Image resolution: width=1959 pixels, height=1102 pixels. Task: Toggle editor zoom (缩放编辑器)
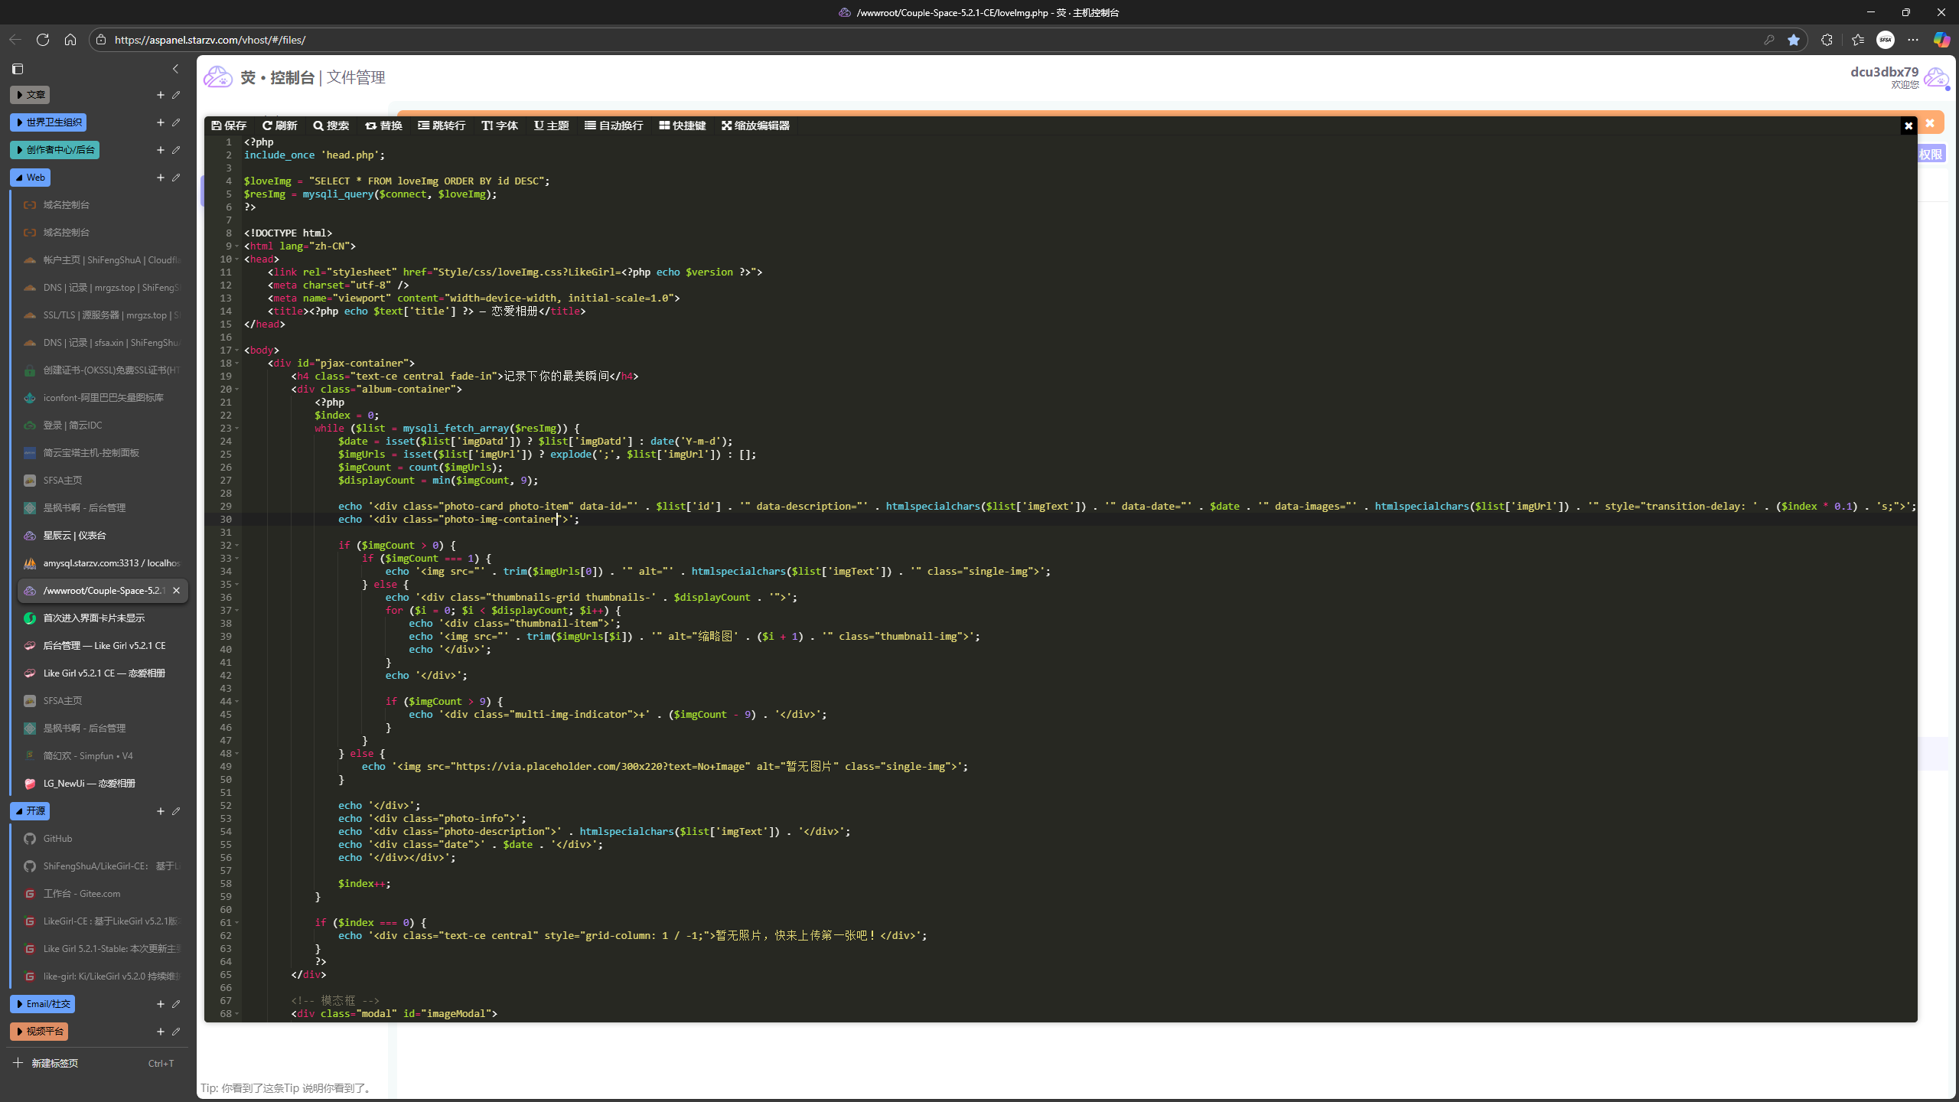pyautogui.click(x=755, y=126)
